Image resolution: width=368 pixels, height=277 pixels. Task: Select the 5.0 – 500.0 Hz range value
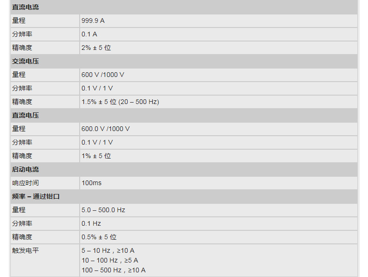103,210
